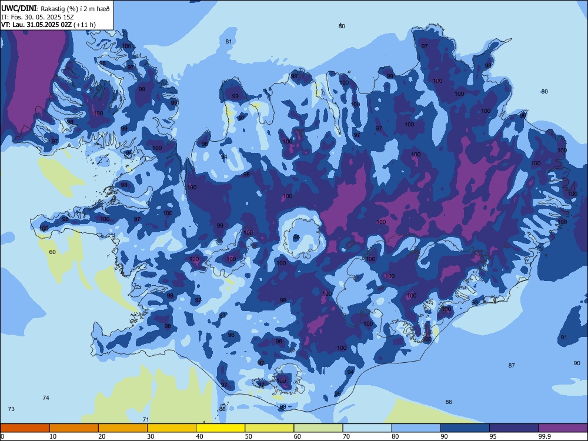Click the "74" value over the southwest sea
This screenshot has height=441, width=588.
pyautogui.click(x=46, y=398)
